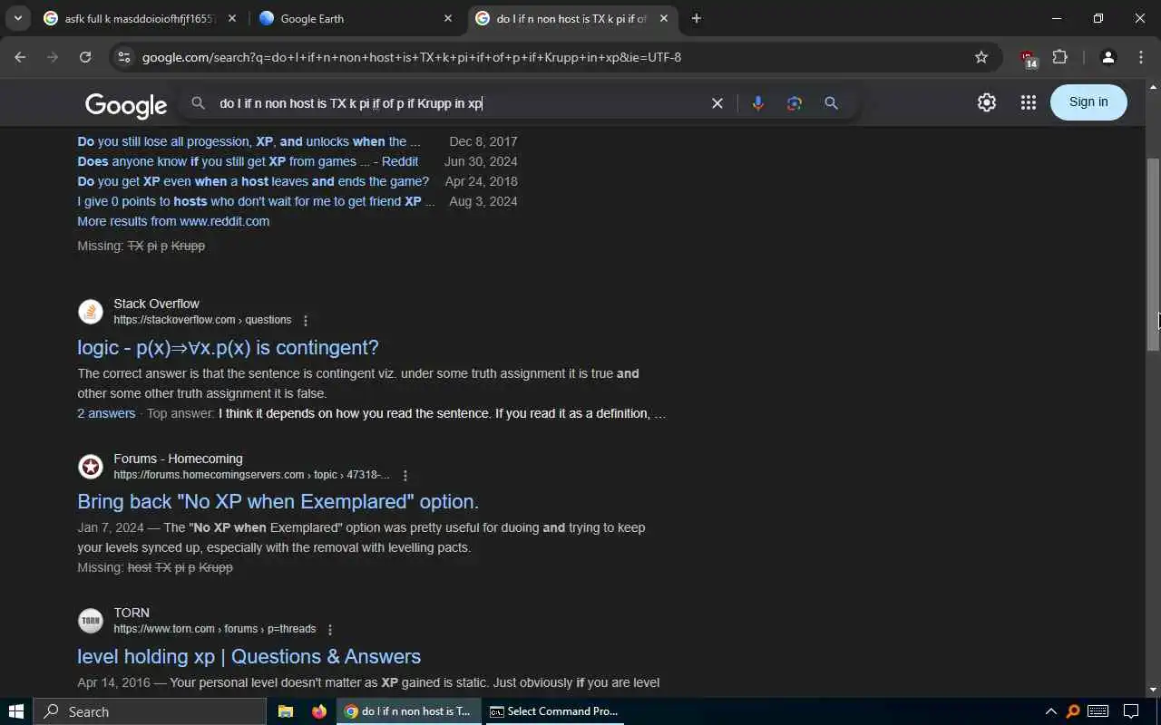Launch Firefox from the taskbar
Image resolution: width=1161 pixels, height=725 pixels.
318,711
